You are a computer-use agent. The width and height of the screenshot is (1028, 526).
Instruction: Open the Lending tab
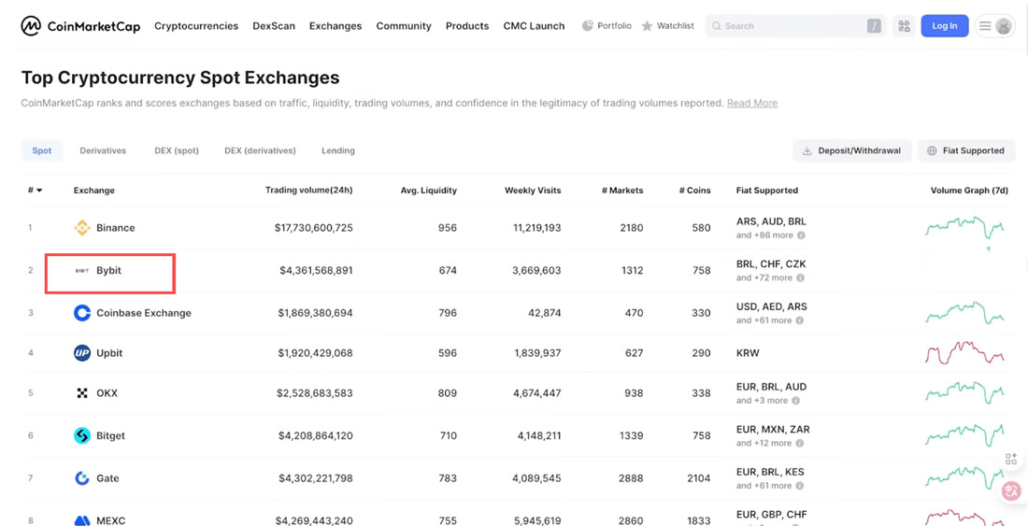(338, 150)
